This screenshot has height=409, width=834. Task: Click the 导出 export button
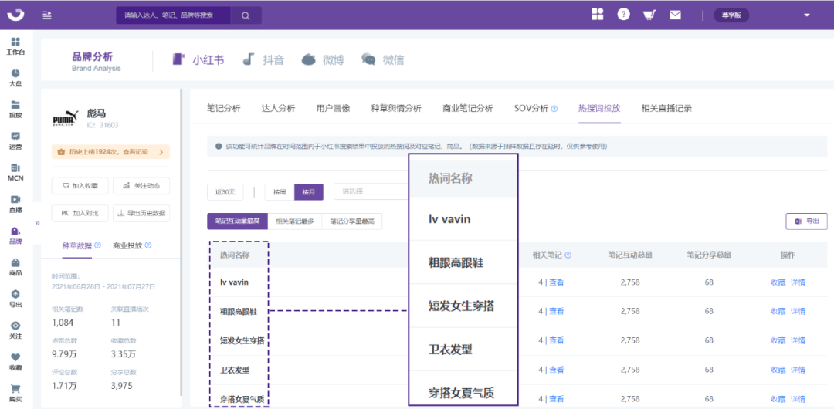(805, 221)
